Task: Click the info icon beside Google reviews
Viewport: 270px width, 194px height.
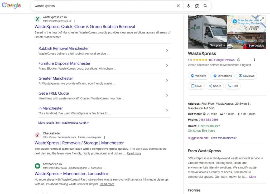Action: tap(239, 60)
